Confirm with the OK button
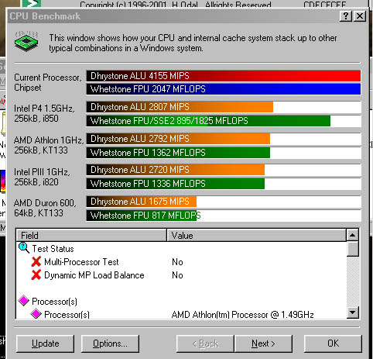The image size is (373, 359). [x=333, y=343]
